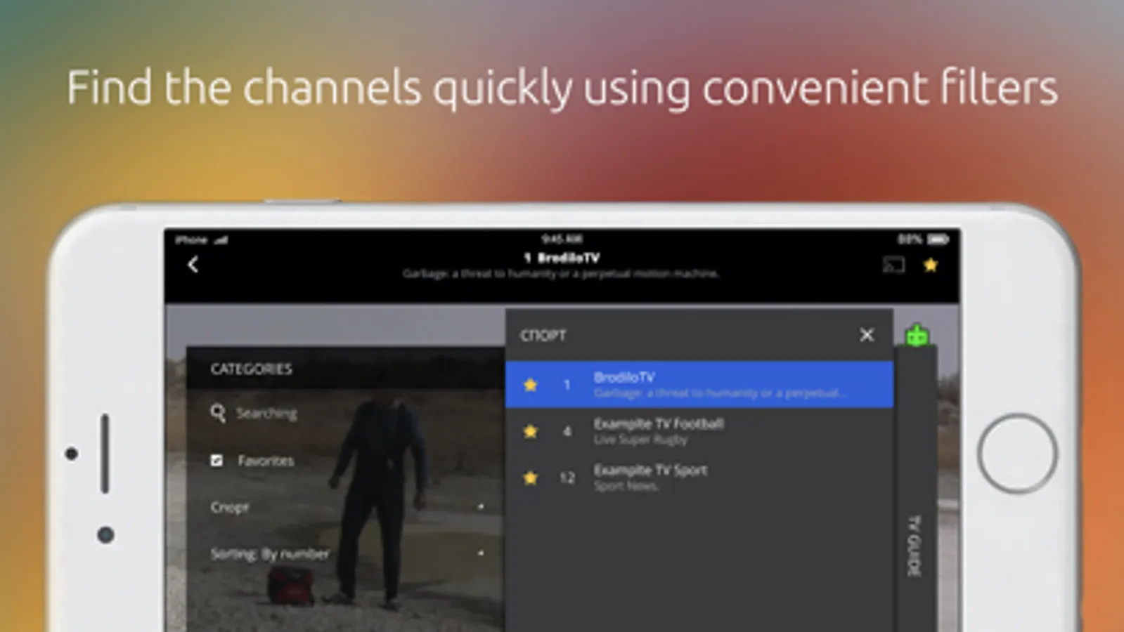Select Example TV Sport channel
The height and width of the screenshot is (632, 1124).
(699, 478)
